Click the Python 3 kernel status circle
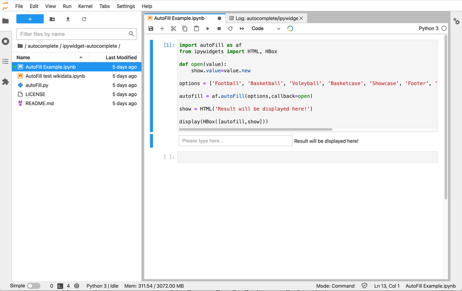The width and height of the screenshot is (462, 291). [x=444, y=28]
